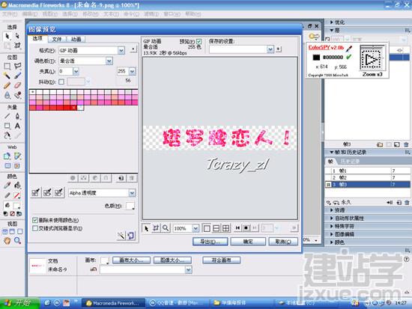The image size is (412, 309).
Task: Select the Text tool in the toolbox
Action: point(17,126)
